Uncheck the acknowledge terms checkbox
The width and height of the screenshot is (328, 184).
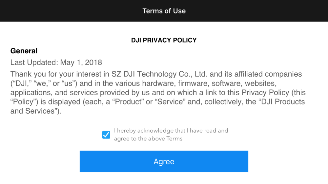click(x=106, y=135)
